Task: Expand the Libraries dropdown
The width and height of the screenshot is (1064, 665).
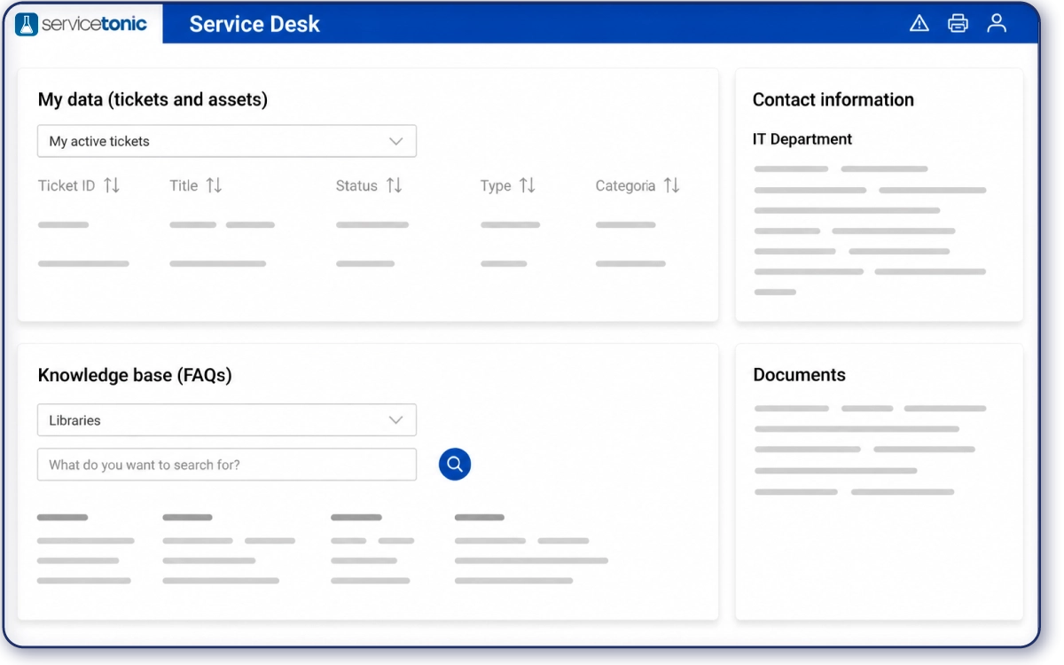Action: (x=227, y=420)
